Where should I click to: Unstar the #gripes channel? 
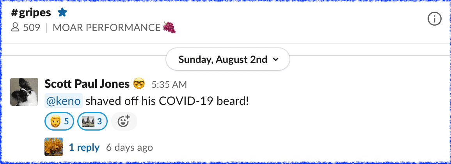coord(62,13)
